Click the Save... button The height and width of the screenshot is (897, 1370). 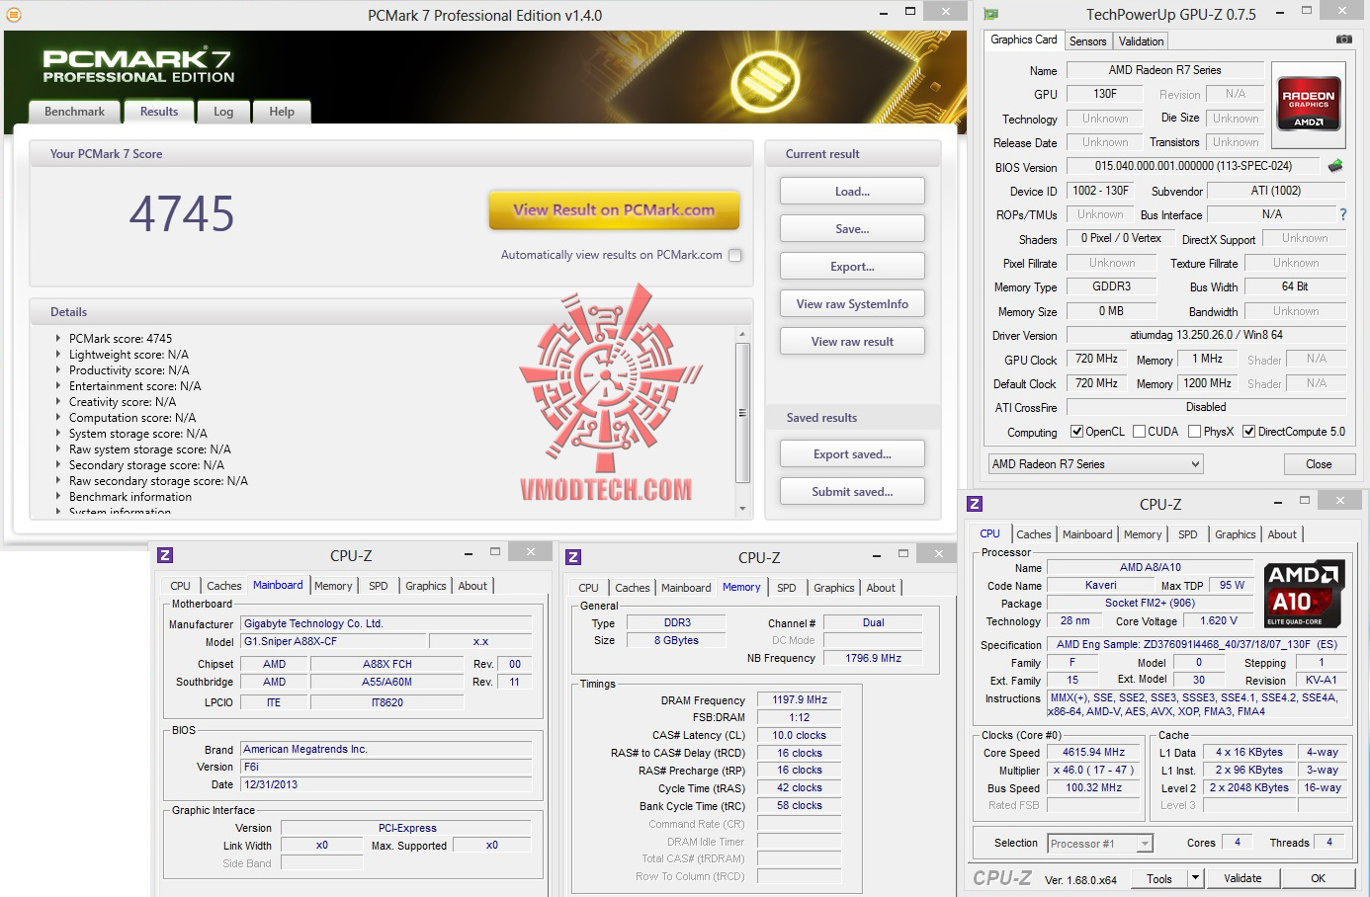852,228
